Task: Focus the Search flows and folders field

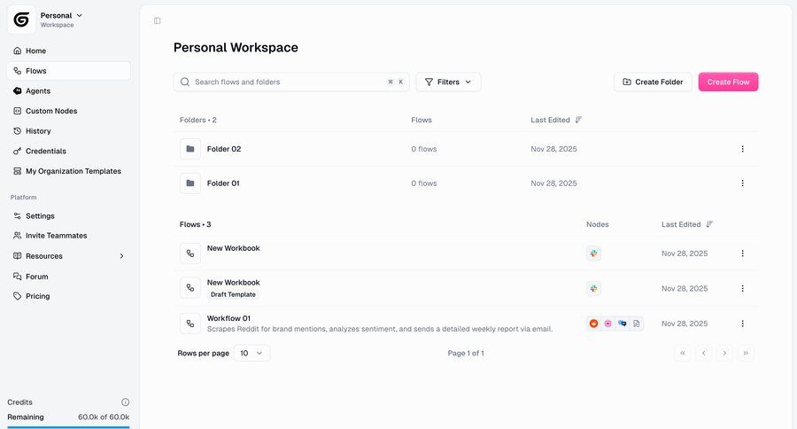Action: coord(291,82)
